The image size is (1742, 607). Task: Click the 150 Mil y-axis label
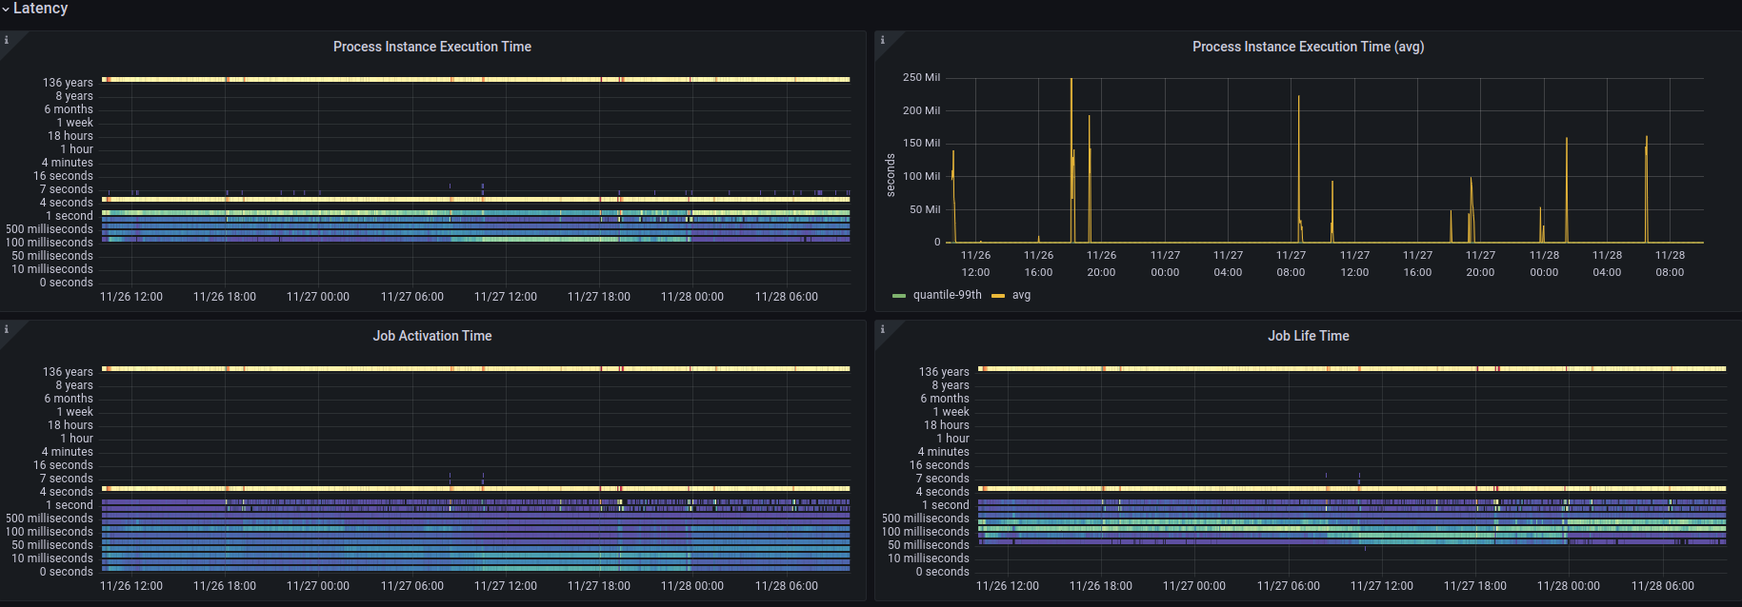pos(921,144)
